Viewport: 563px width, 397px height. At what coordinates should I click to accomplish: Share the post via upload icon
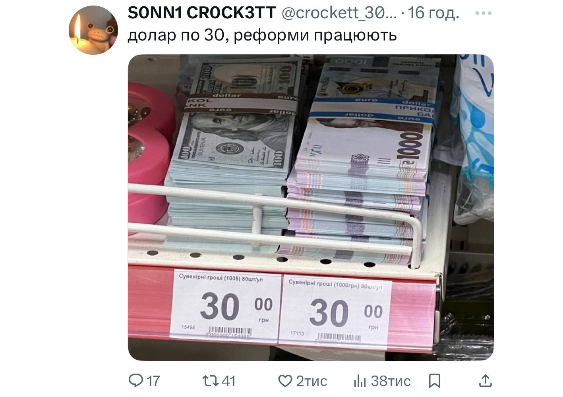485,381
